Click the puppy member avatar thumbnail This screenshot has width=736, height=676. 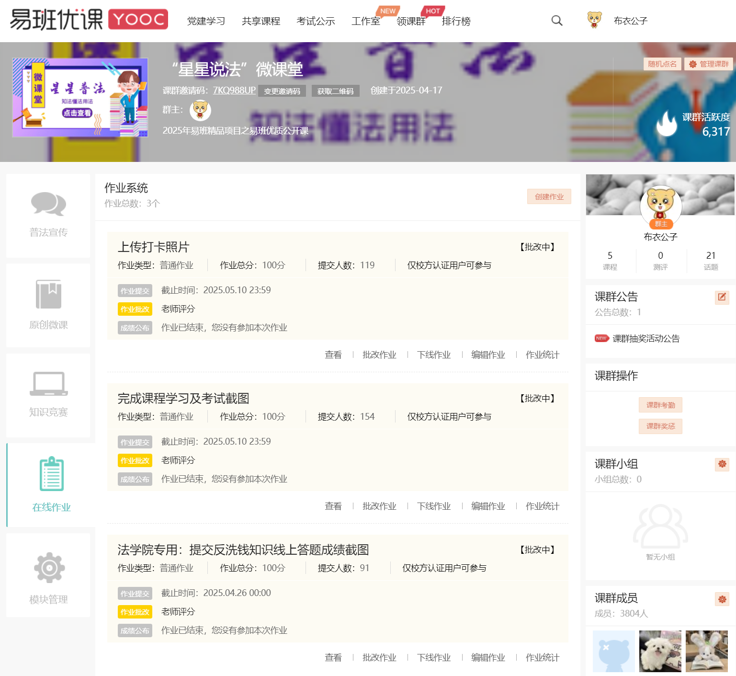click(660, 651)
